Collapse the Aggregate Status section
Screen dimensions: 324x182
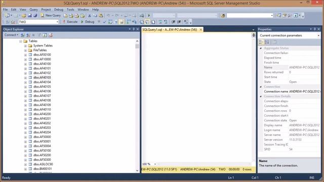coord(261,49)
